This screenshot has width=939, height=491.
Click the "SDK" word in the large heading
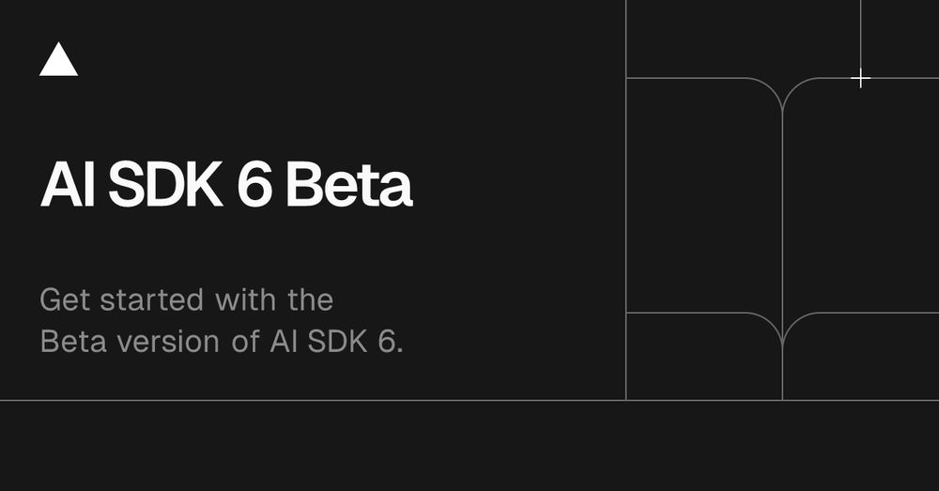point(165,184)
